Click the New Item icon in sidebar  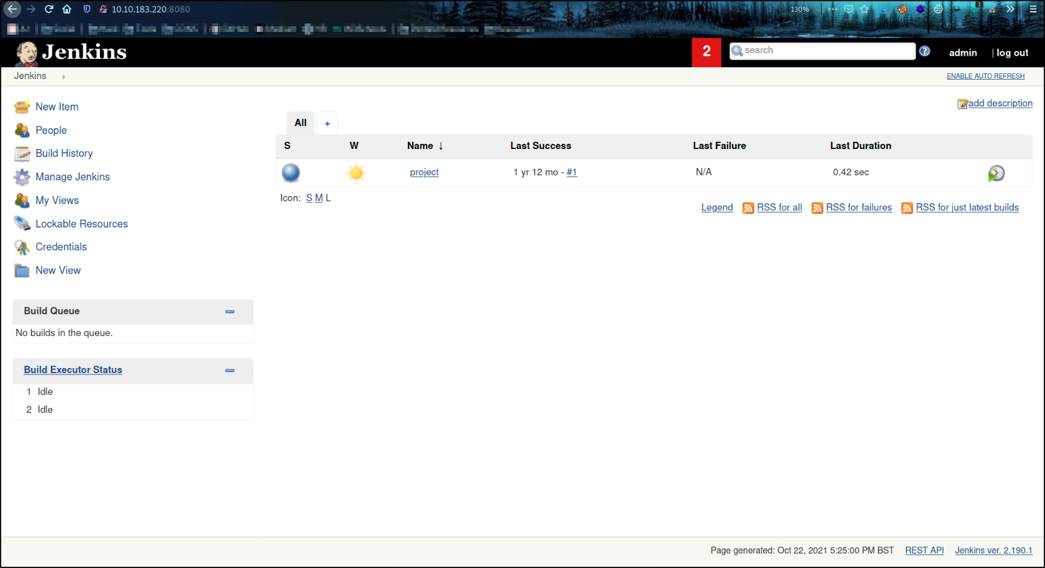click(x=22, y=107)
